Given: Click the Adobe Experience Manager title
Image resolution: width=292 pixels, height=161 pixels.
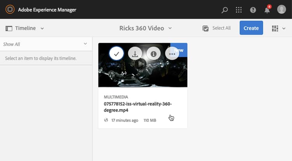Looking at the screenshot, I should tap(47, 10).
